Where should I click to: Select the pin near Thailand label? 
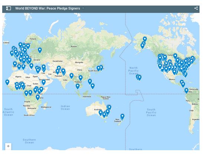(x=81, y=78)
